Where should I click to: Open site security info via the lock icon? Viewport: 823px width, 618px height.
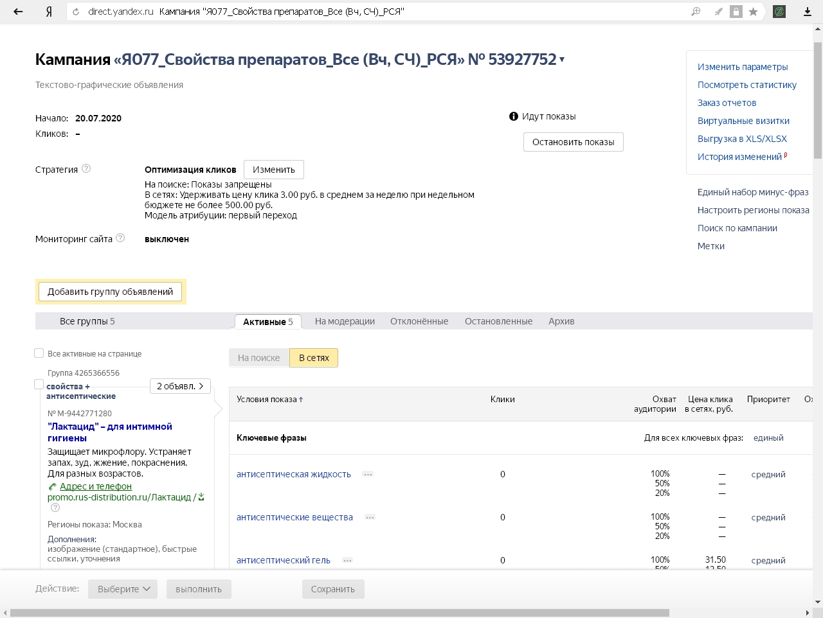coord(736,12)
